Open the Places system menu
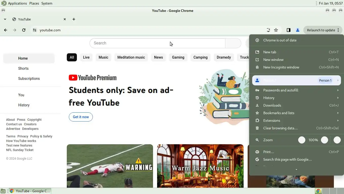Image resolution: width=344 pixels, height=194 pixels. pyautogui.click(x=34, y=3)
